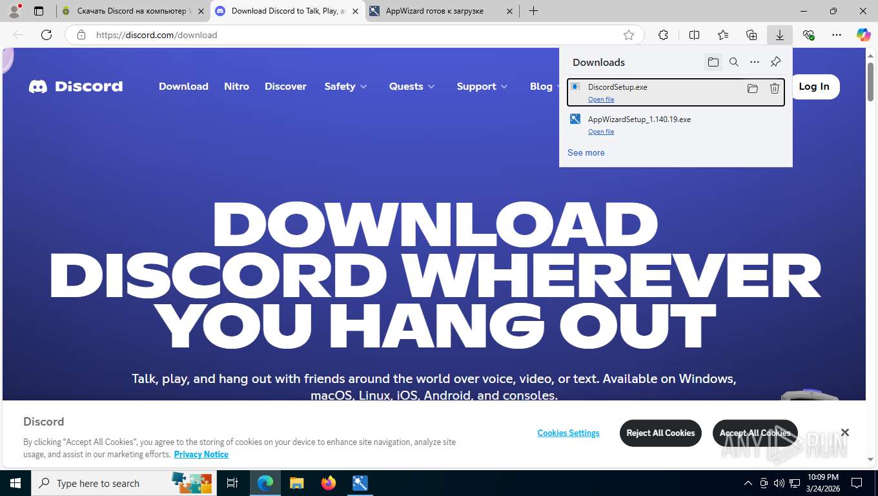This screenshot has height=496, width=878.
Task: Show DiscordSetup.exe in folder
Action: click(x=753, y=88)
